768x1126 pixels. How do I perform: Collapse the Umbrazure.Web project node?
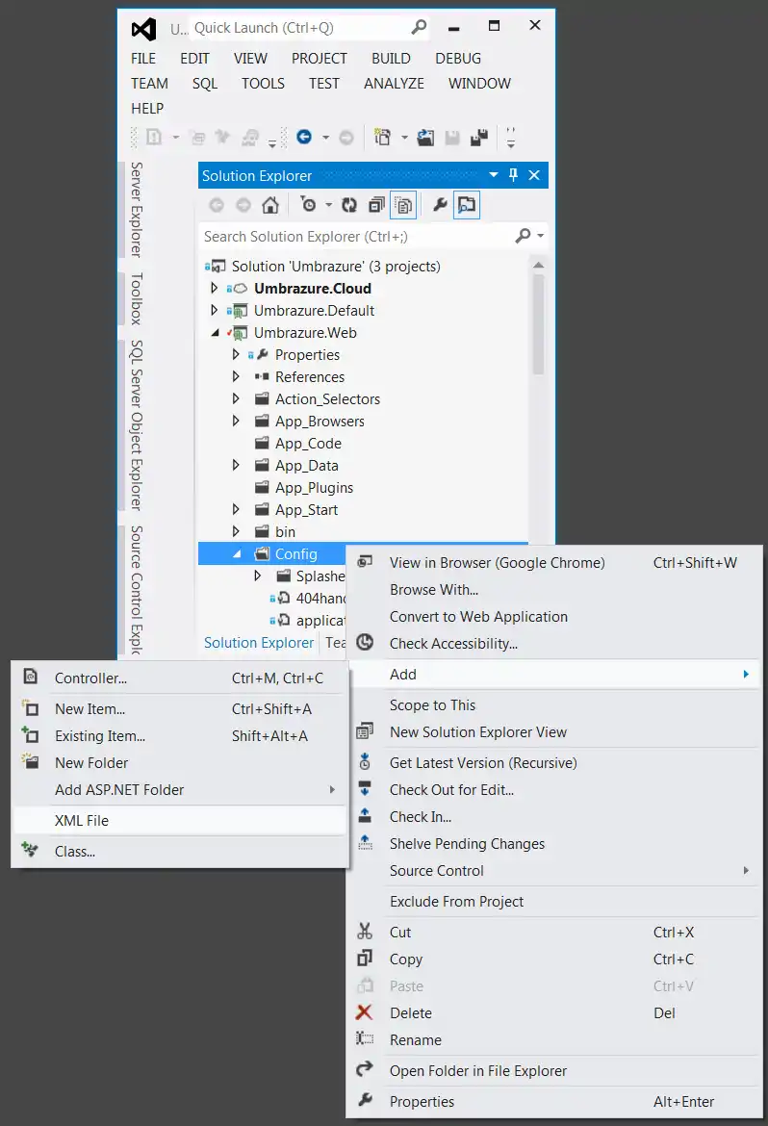(x=215, y=332)
